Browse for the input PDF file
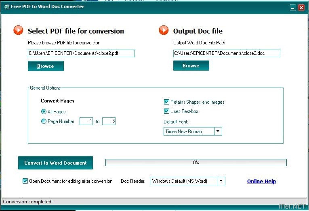Viewport: 309px width, 211px height. click(46, 66)
